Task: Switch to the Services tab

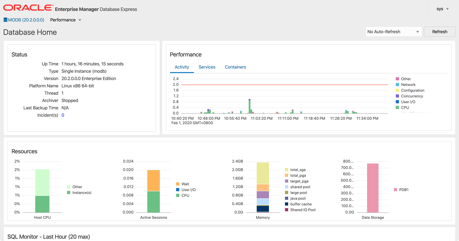Action: point(207,67)
